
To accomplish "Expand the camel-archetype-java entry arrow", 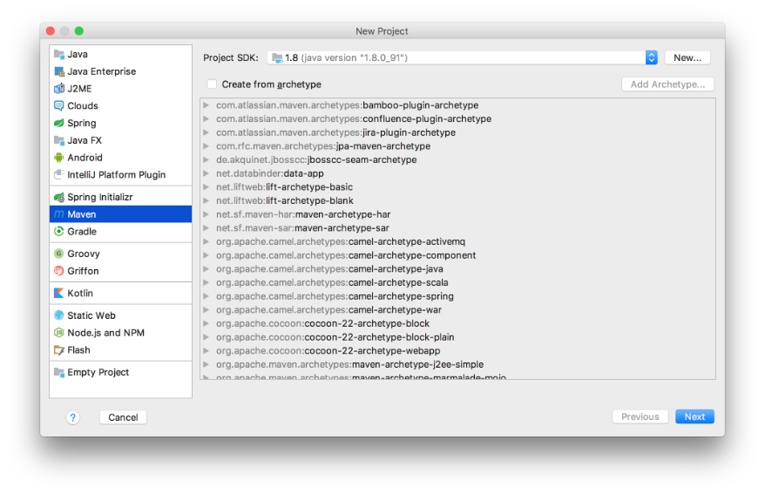I will (206, 269).
